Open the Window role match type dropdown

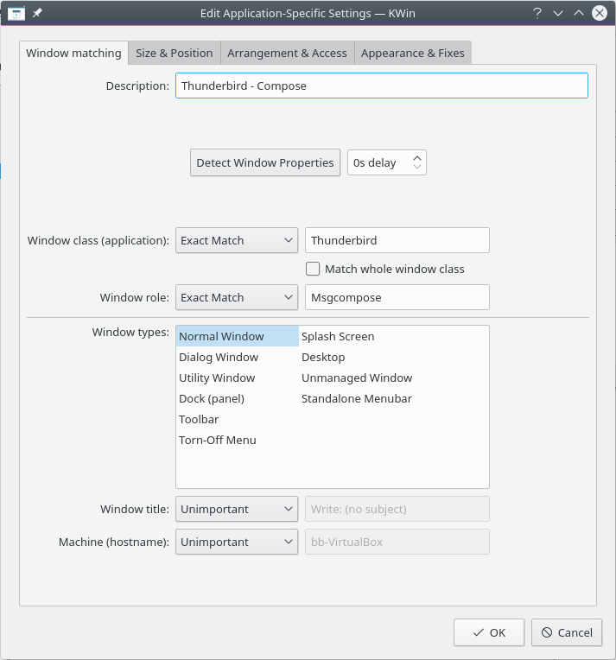237,297
